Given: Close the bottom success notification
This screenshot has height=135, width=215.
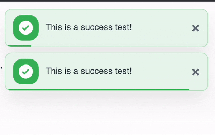Looking at the screenshot, I should point(196,72).
